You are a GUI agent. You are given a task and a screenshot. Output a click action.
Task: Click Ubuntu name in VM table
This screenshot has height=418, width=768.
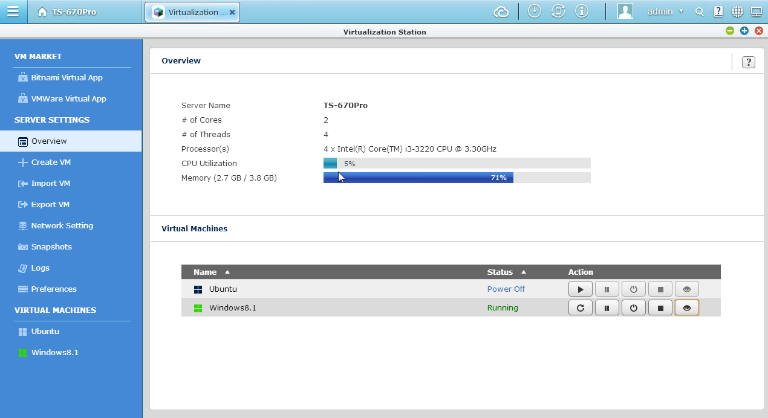click(x=223, y=289)
